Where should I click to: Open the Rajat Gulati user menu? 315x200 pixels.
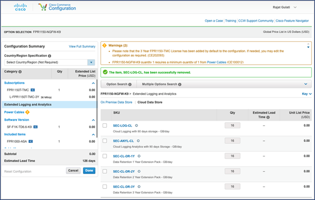point(285,8)
